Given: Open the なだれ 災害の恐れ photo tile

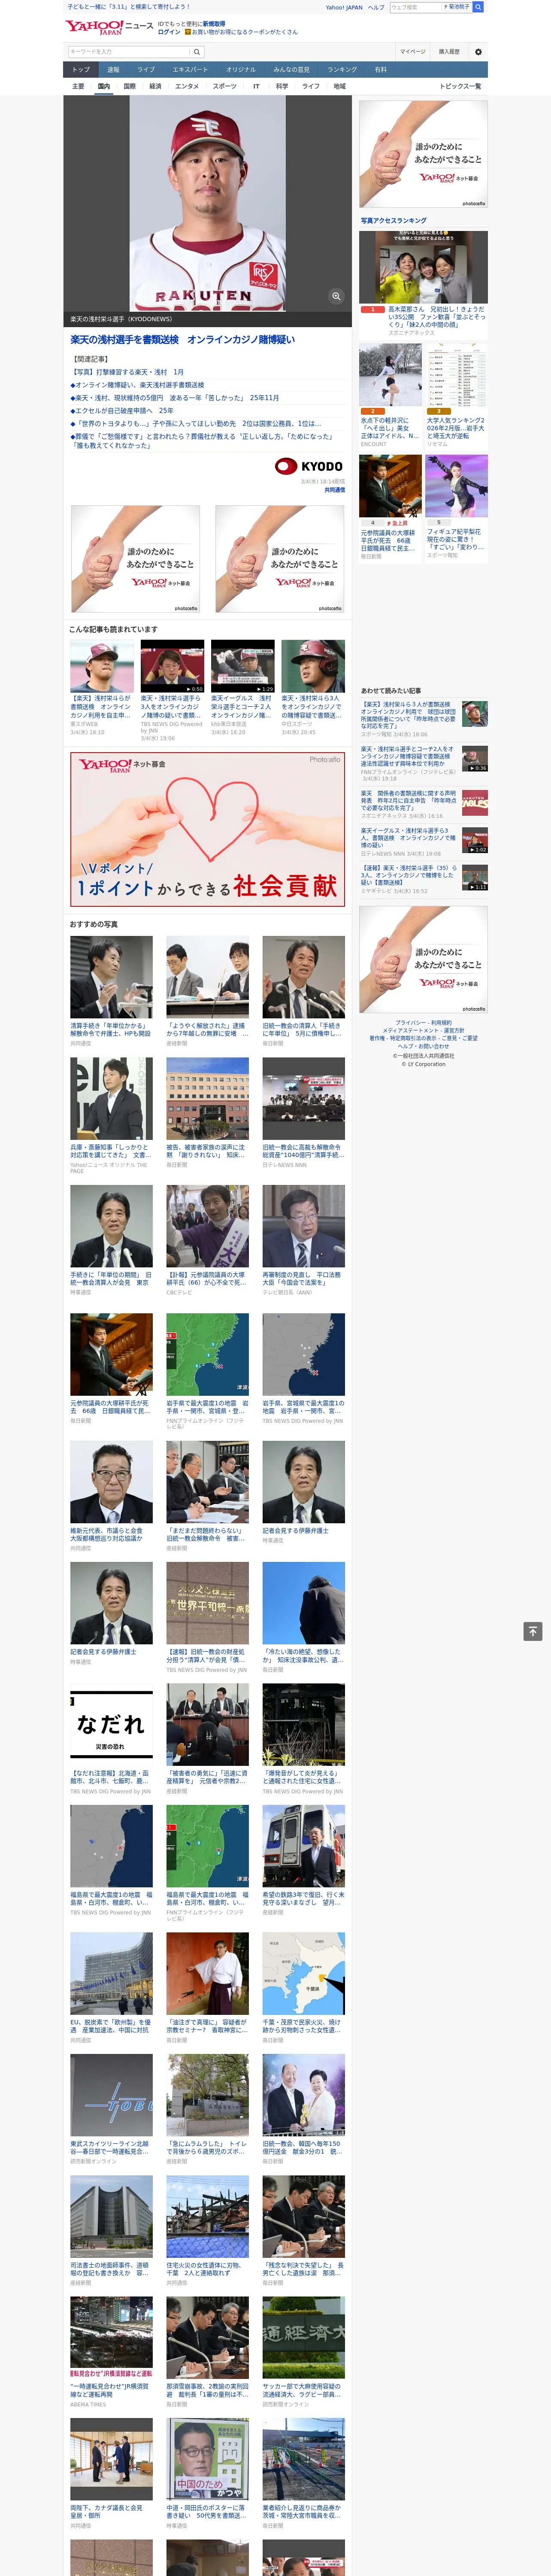Looking at the screenshot, I should tap(112, 1725).
